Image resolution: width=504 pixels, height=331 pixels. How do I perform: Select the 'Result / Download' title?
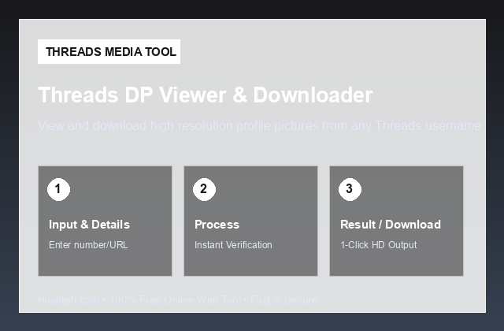pos(391,225)
